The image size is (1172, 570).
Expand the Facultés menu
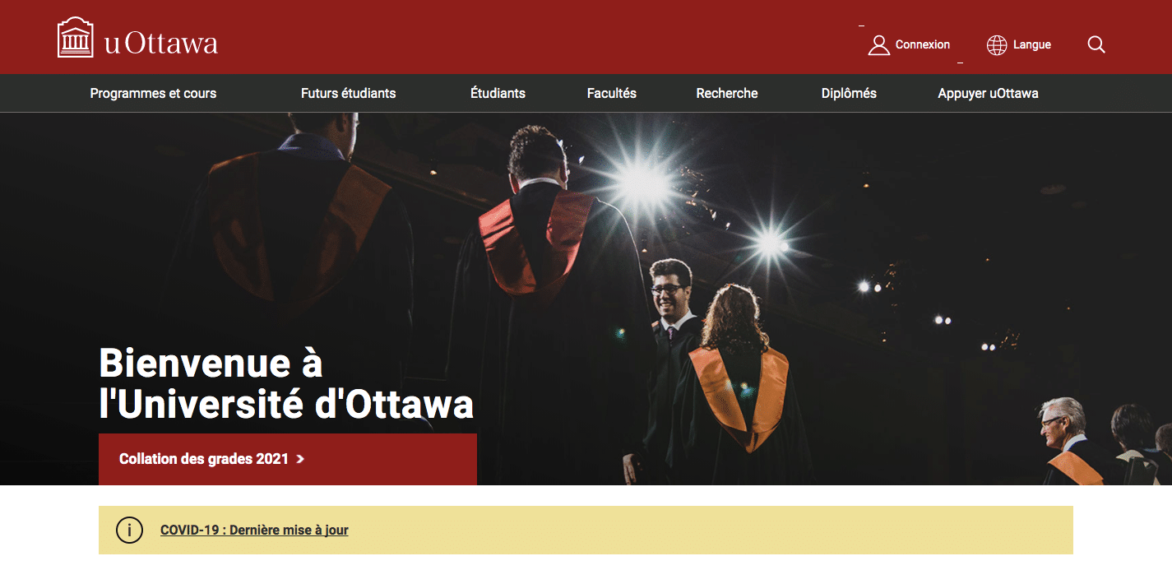[612, 94]
